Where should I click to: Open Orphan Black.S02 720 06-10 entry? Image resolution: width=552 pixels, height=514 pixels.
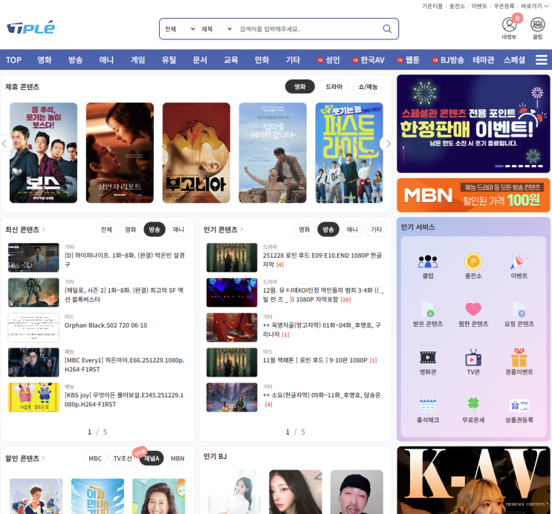coord(105,325)
